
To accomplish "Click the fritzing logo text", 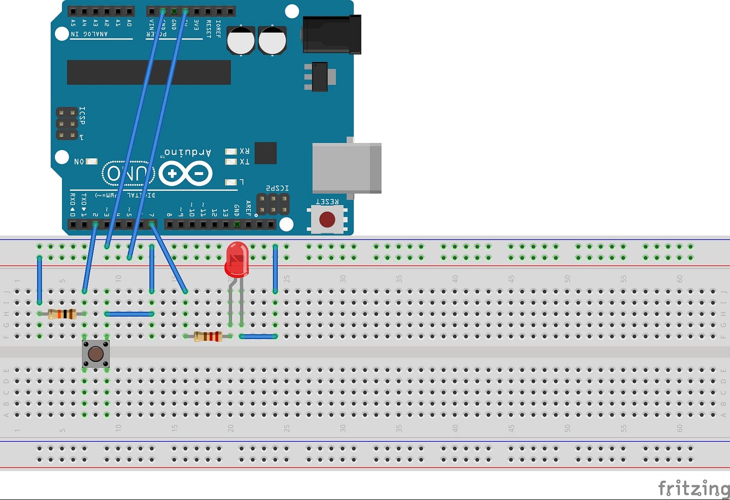I will [x=693, y=489].
